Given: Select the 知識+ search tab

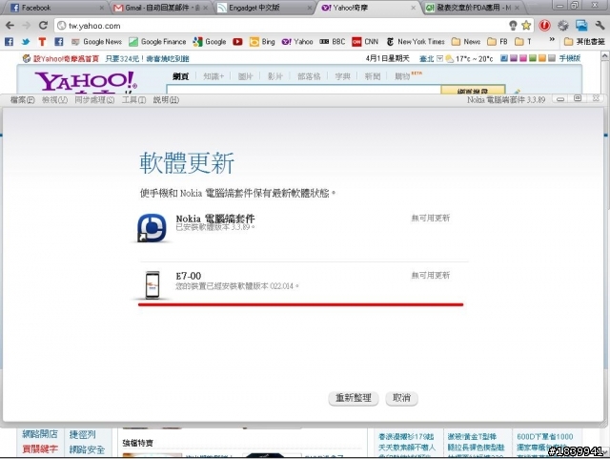Looking at the screenshot, I should pyautogui.click(x=213, y=76).
